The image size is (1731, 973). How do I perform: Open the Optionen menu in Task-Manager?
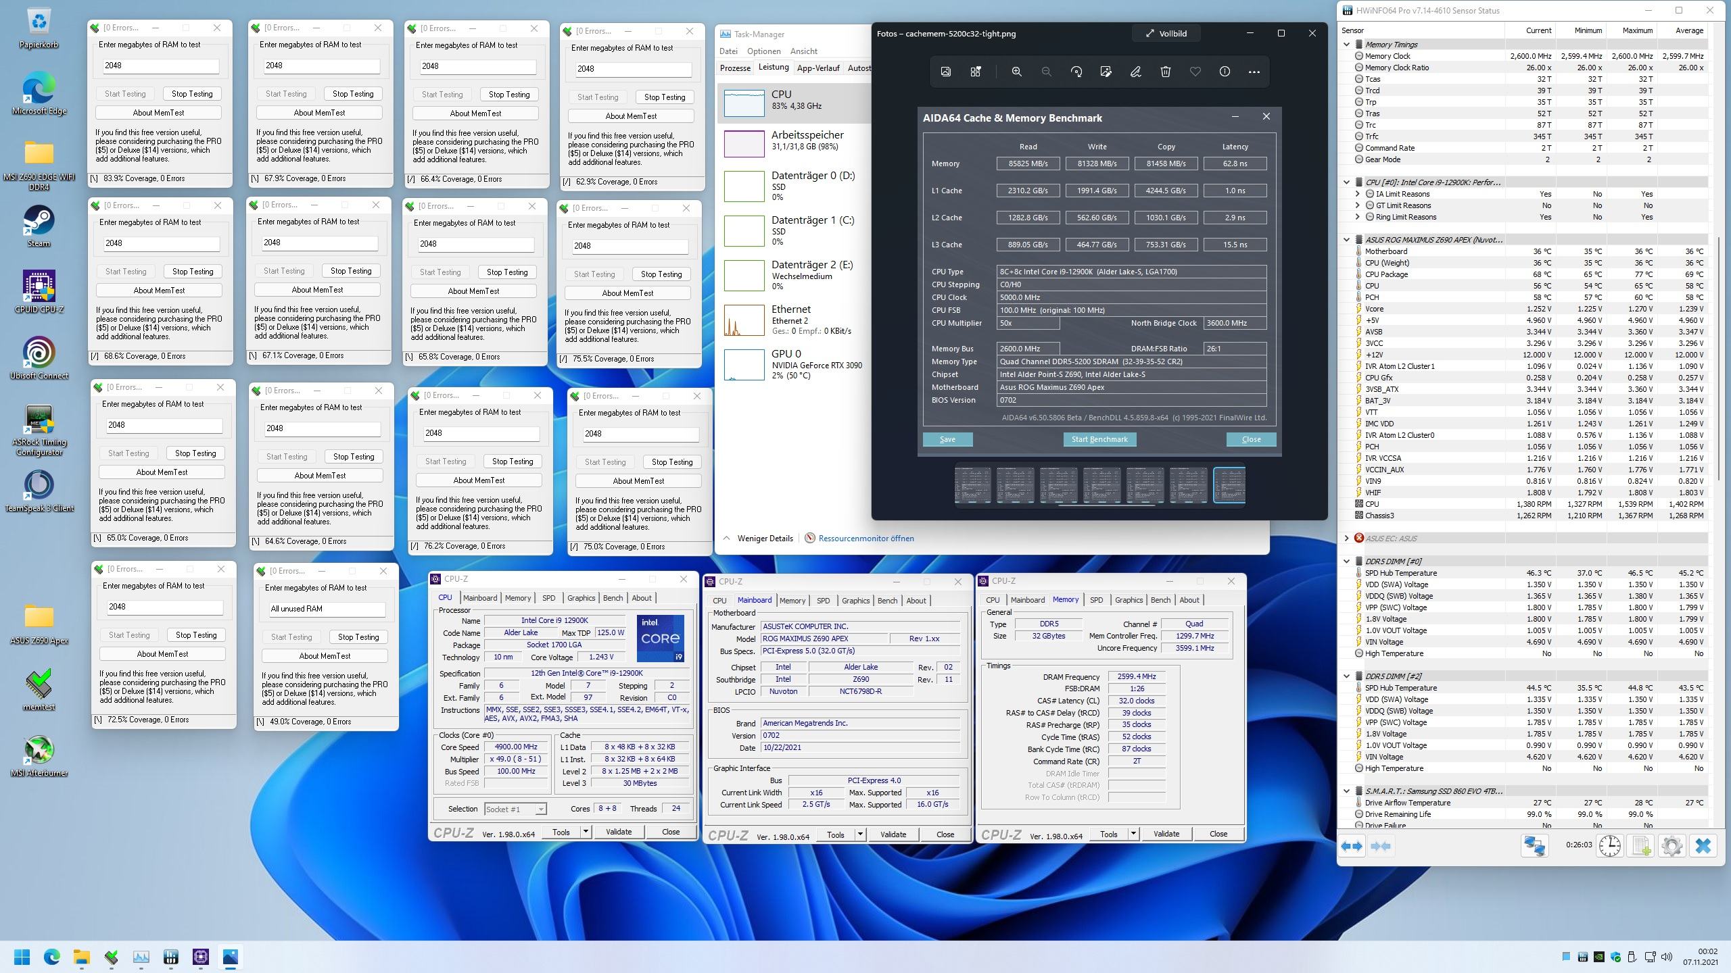pos(764,51)
